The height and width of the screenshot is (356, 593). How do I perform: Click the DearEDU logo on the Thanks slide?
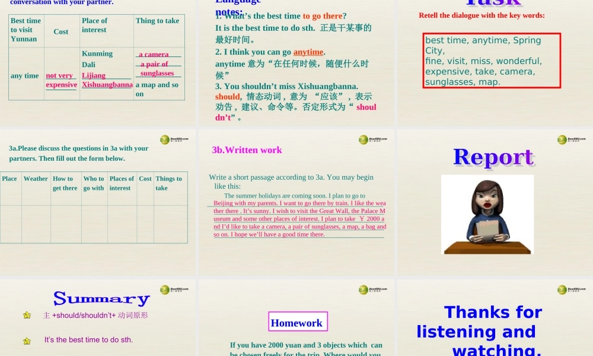562,289
